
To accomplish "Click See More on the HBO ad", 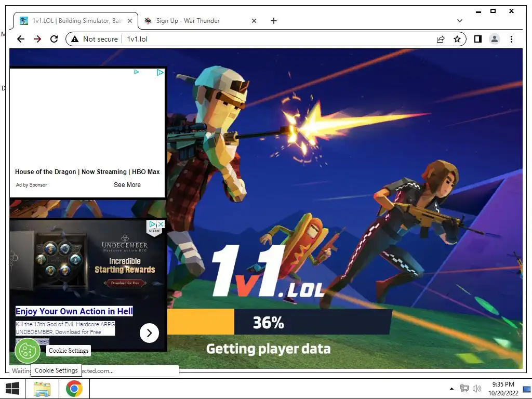I will coord(127,184).
